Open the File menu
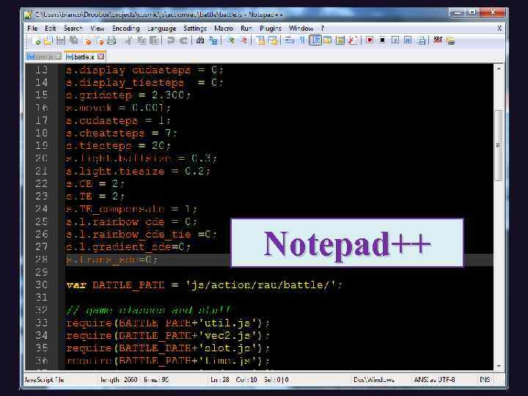528x396 pixels. [x=32, y=29]
